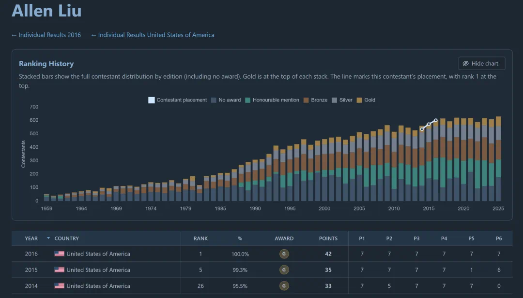
Task: Sort table by RANK column header
Action: coord(200,239)
